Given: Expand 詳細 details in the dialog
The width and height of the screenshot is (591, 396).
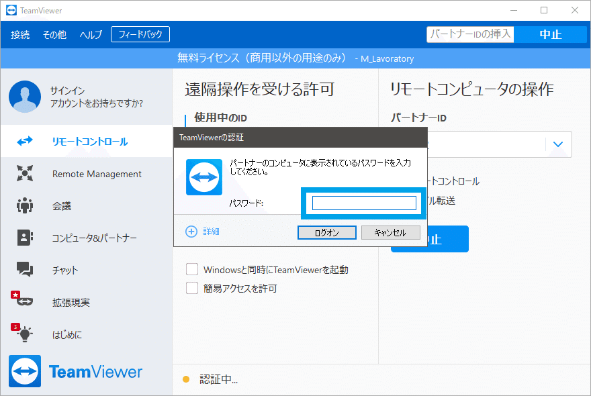Looking at the screenshot, I should click(x=211, y=232).
